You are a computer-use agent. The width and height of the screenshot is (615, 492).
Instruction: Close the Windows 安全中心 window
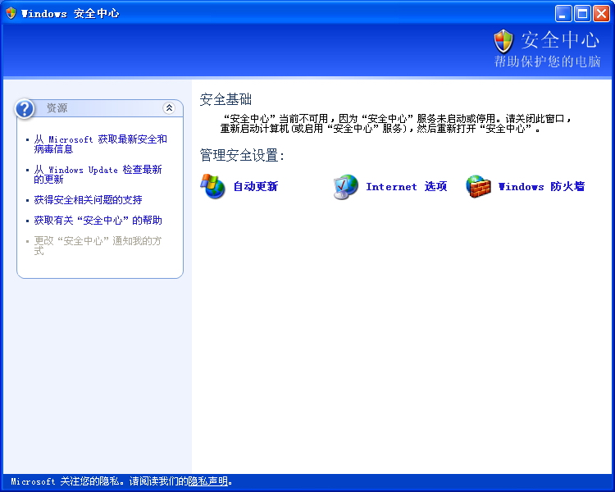[x=601, y=14]
